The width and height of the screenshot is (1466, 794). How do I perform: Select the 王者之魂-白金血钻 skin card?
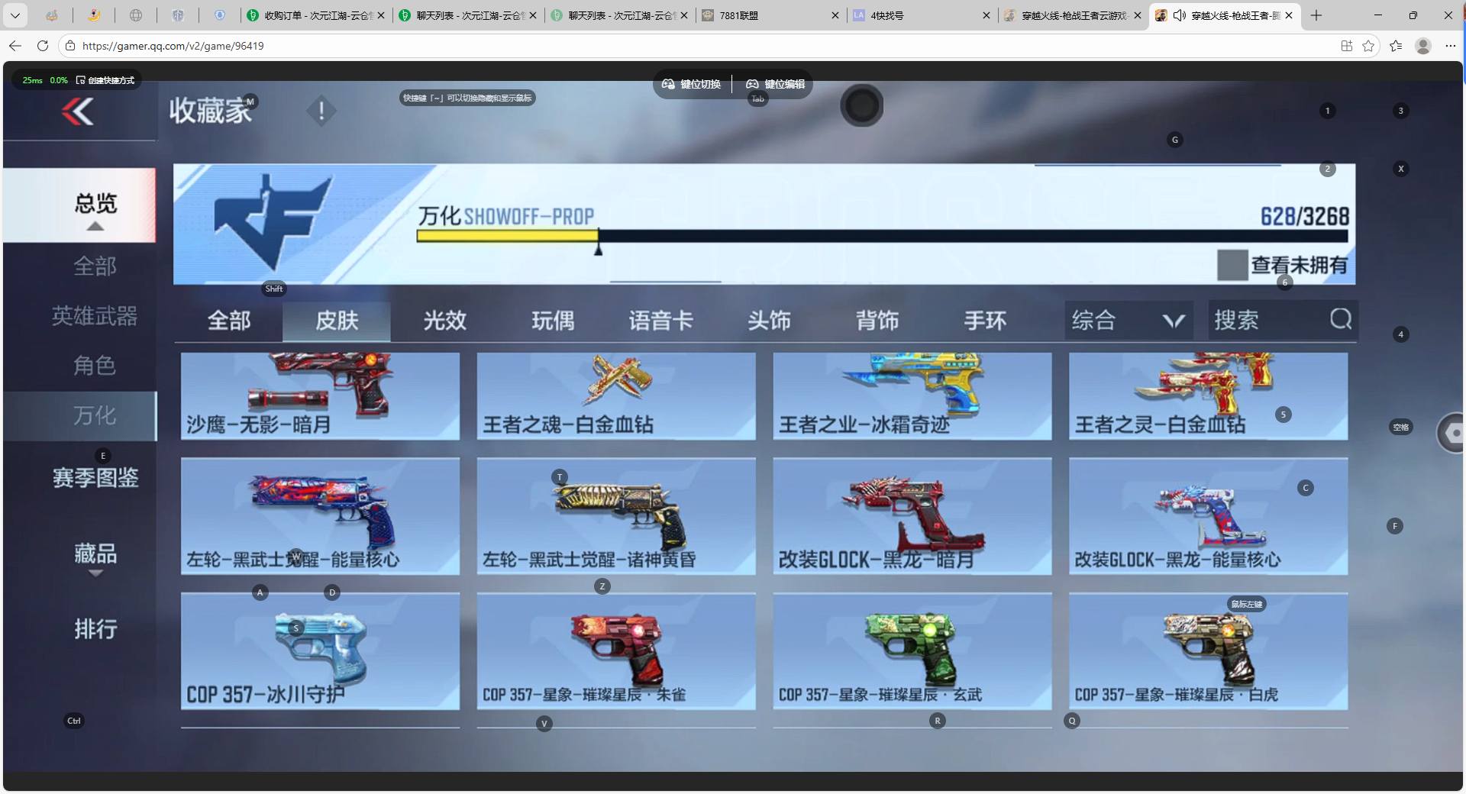click(x=616, y=395)
